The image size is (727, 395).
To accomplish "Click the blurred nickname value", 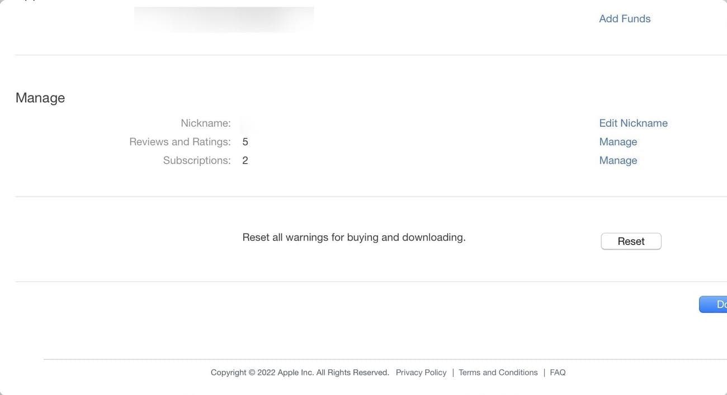I will [x=244, y=123].
